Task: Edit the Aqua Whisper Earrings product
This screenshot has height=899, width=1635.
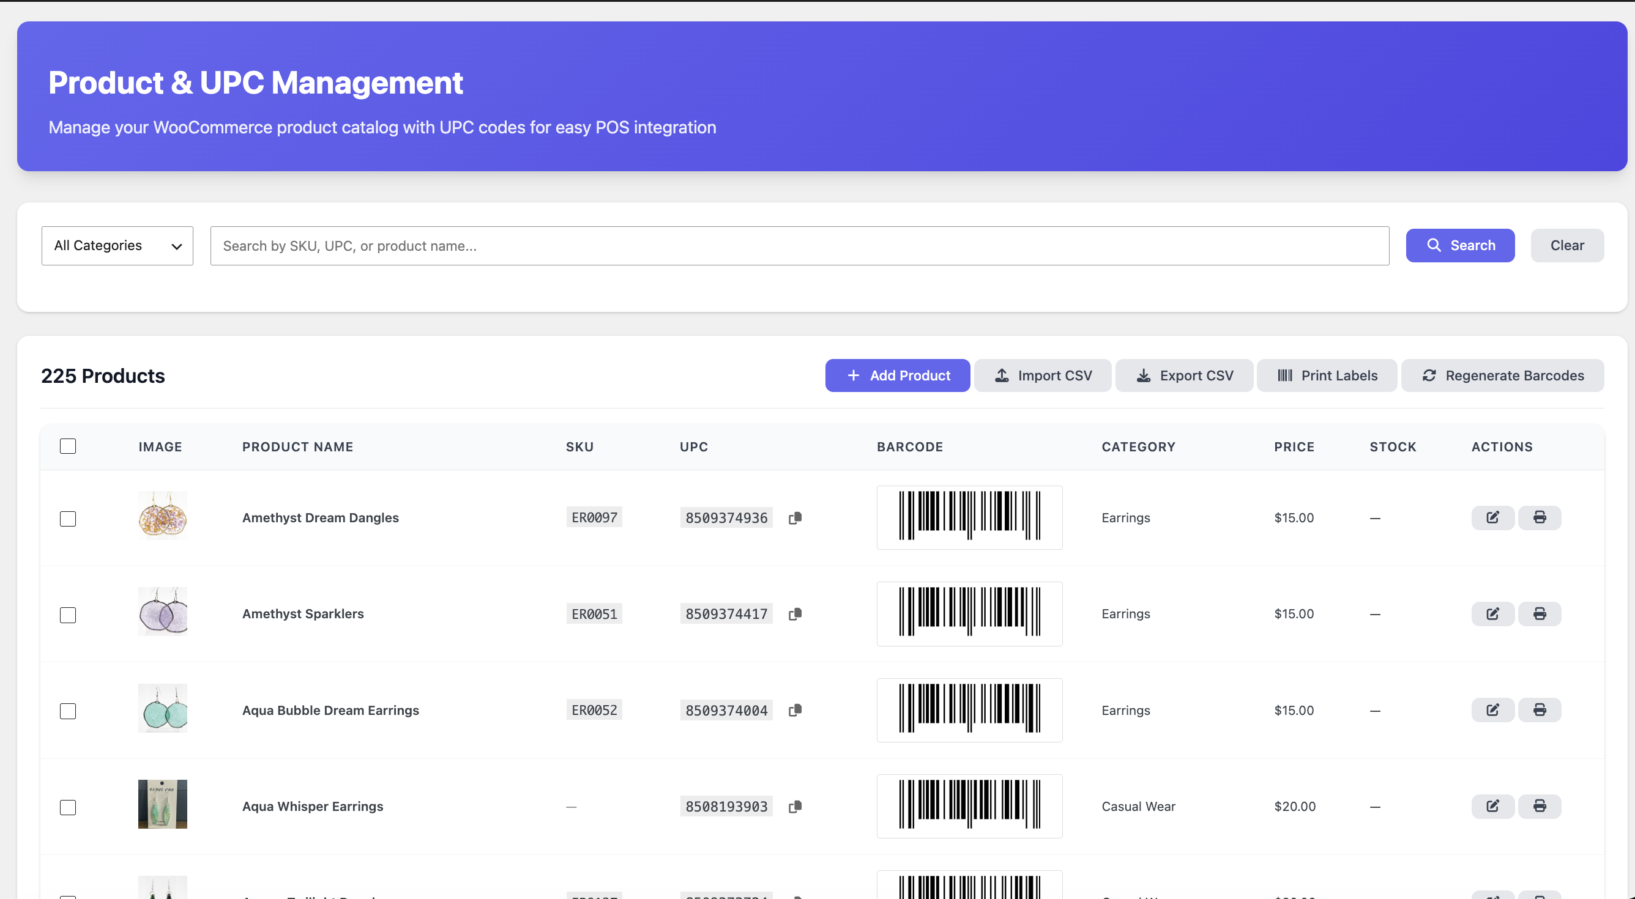Action: (1493, 807)
